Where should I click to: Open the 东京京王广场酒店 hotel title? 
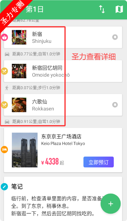point(61,137)
